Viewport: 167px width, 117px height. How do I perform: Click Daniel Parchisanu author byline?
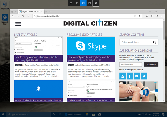pos(84,65)
